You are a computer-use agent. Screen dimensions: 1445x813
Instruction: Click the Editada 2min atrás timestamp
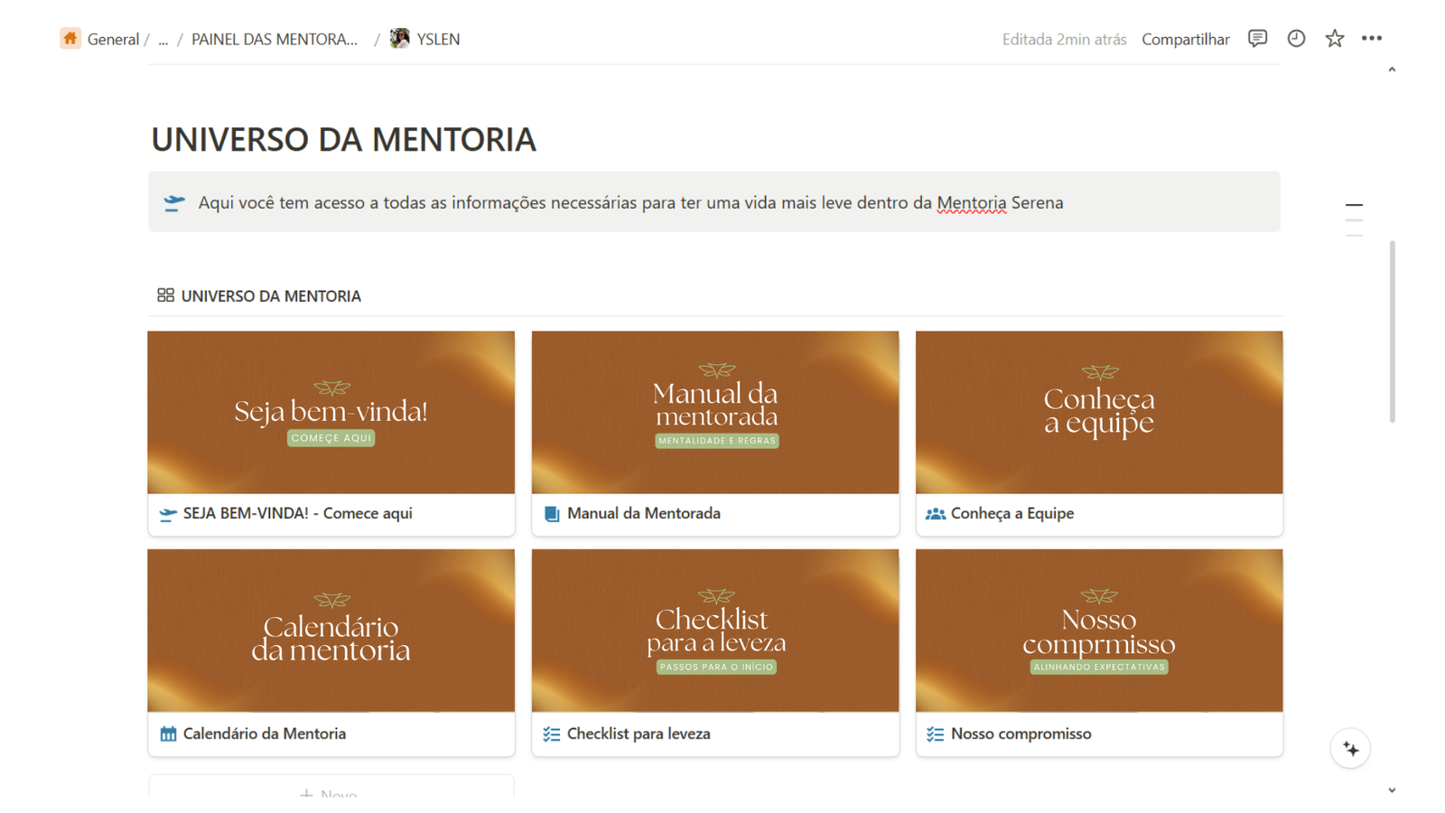[x=1064, y=40]
